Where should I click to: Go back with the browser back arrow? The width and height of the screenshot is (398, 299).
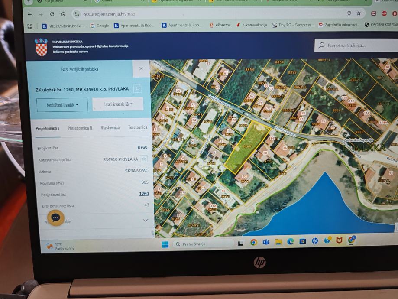[30, 14]
